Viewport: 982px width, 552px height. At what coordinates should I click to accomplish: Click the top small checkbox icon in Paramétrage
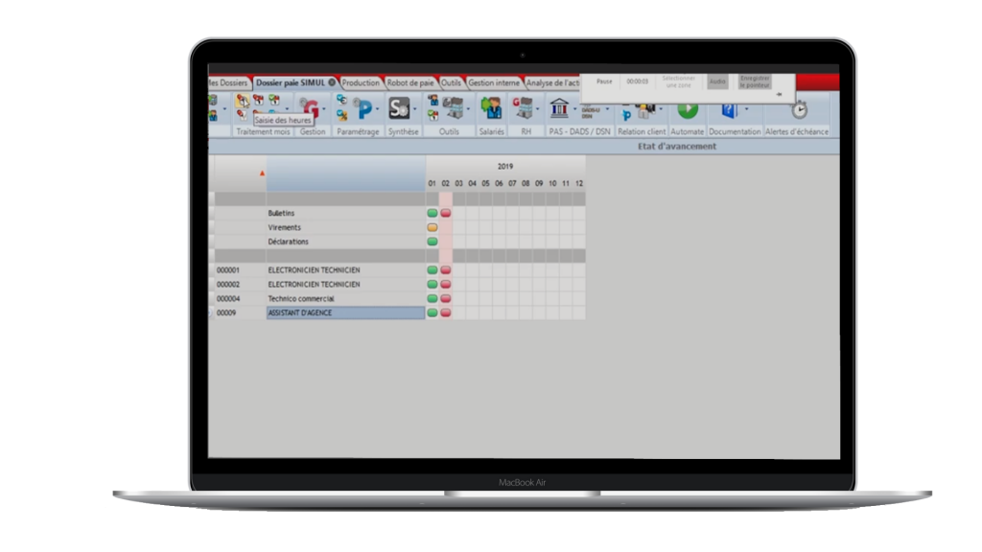pos(341,100)
